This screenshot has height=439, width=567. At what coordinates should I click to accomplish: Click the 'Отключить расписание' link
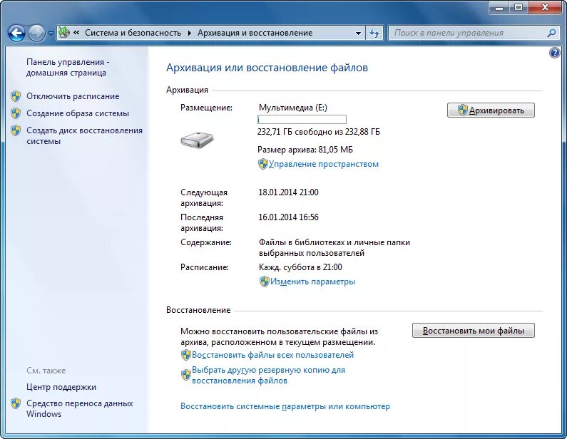[73, 96]
